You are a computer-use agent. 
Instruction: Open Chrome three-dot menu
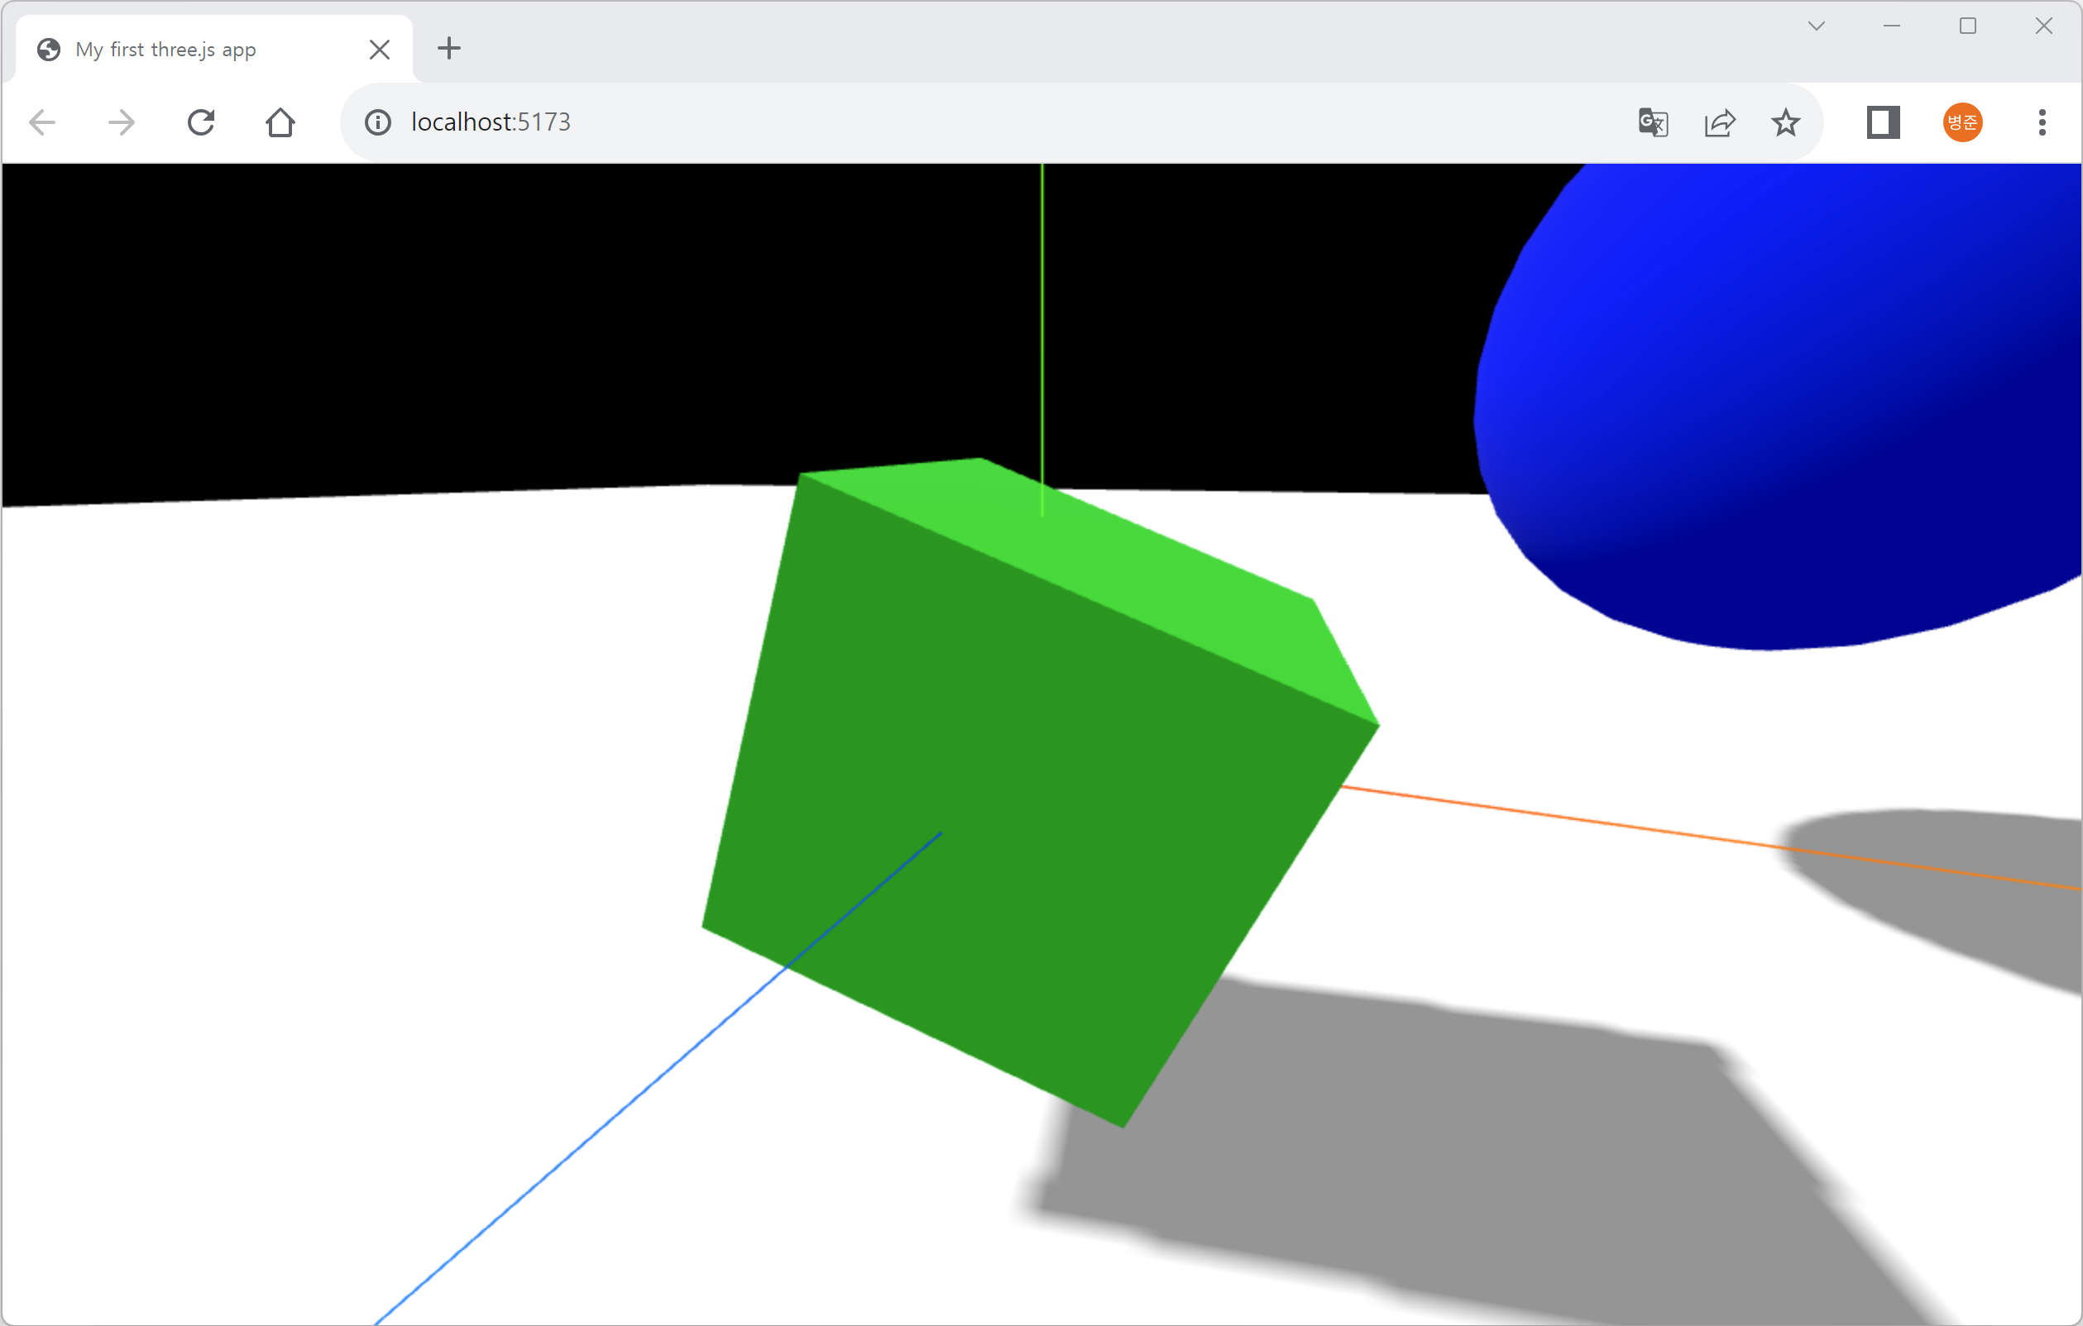click(x=2042, y=122)
